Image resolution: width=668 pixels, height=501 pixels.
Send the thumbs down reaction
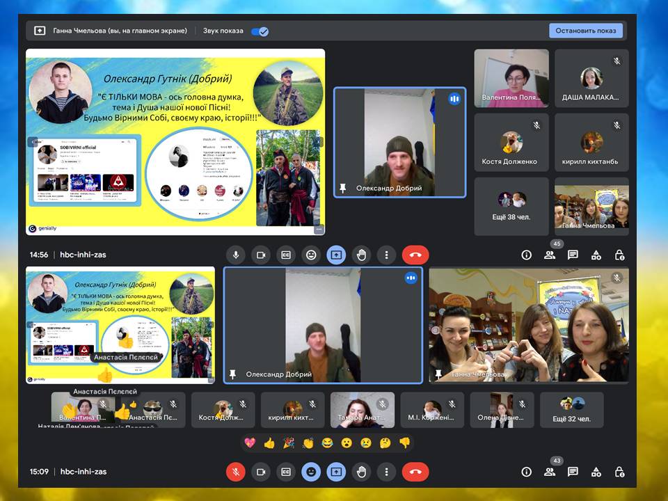pyautogui.click(x=404, y=443)
